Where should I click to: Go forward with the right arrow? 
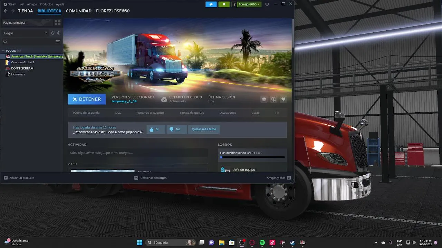[13, 11]
